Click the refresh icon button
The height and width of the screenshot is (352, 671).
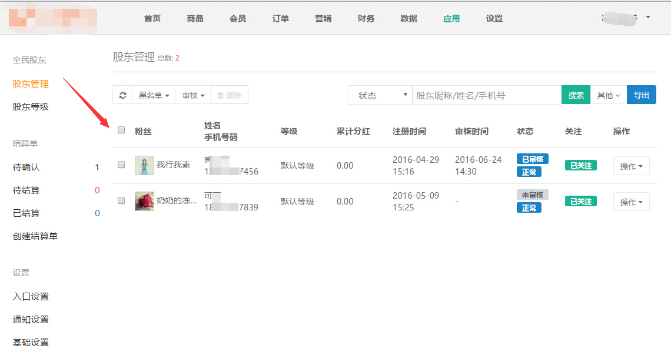(122, 95)
